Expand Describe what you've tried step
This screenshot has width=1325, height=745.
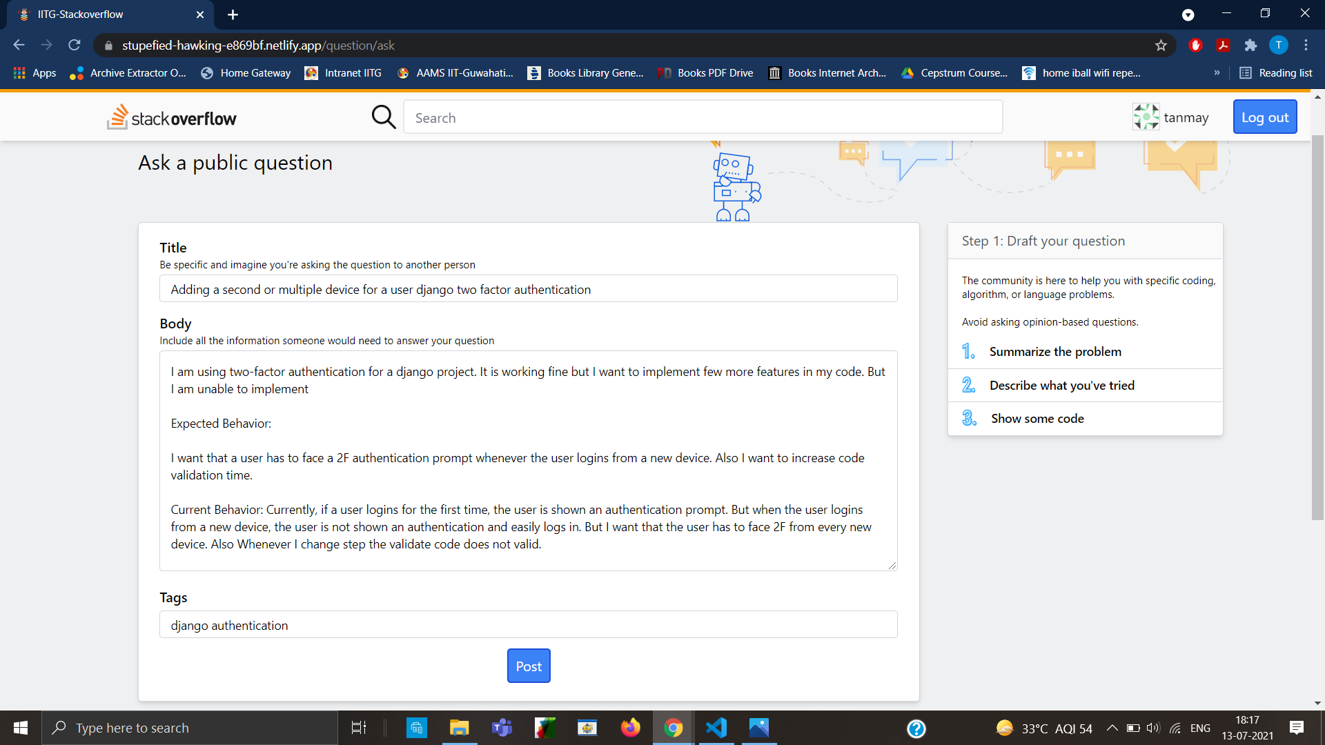point(1061,386)
